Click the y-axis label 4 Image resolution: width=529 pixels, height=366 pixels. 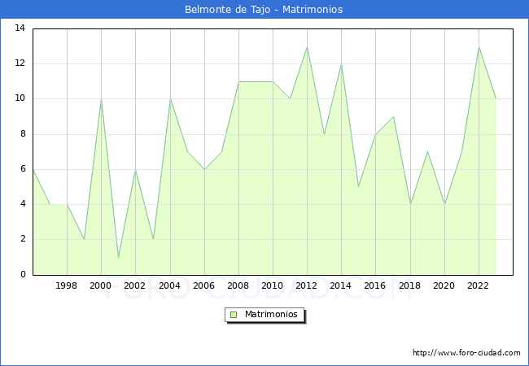[x=23, y=204]
